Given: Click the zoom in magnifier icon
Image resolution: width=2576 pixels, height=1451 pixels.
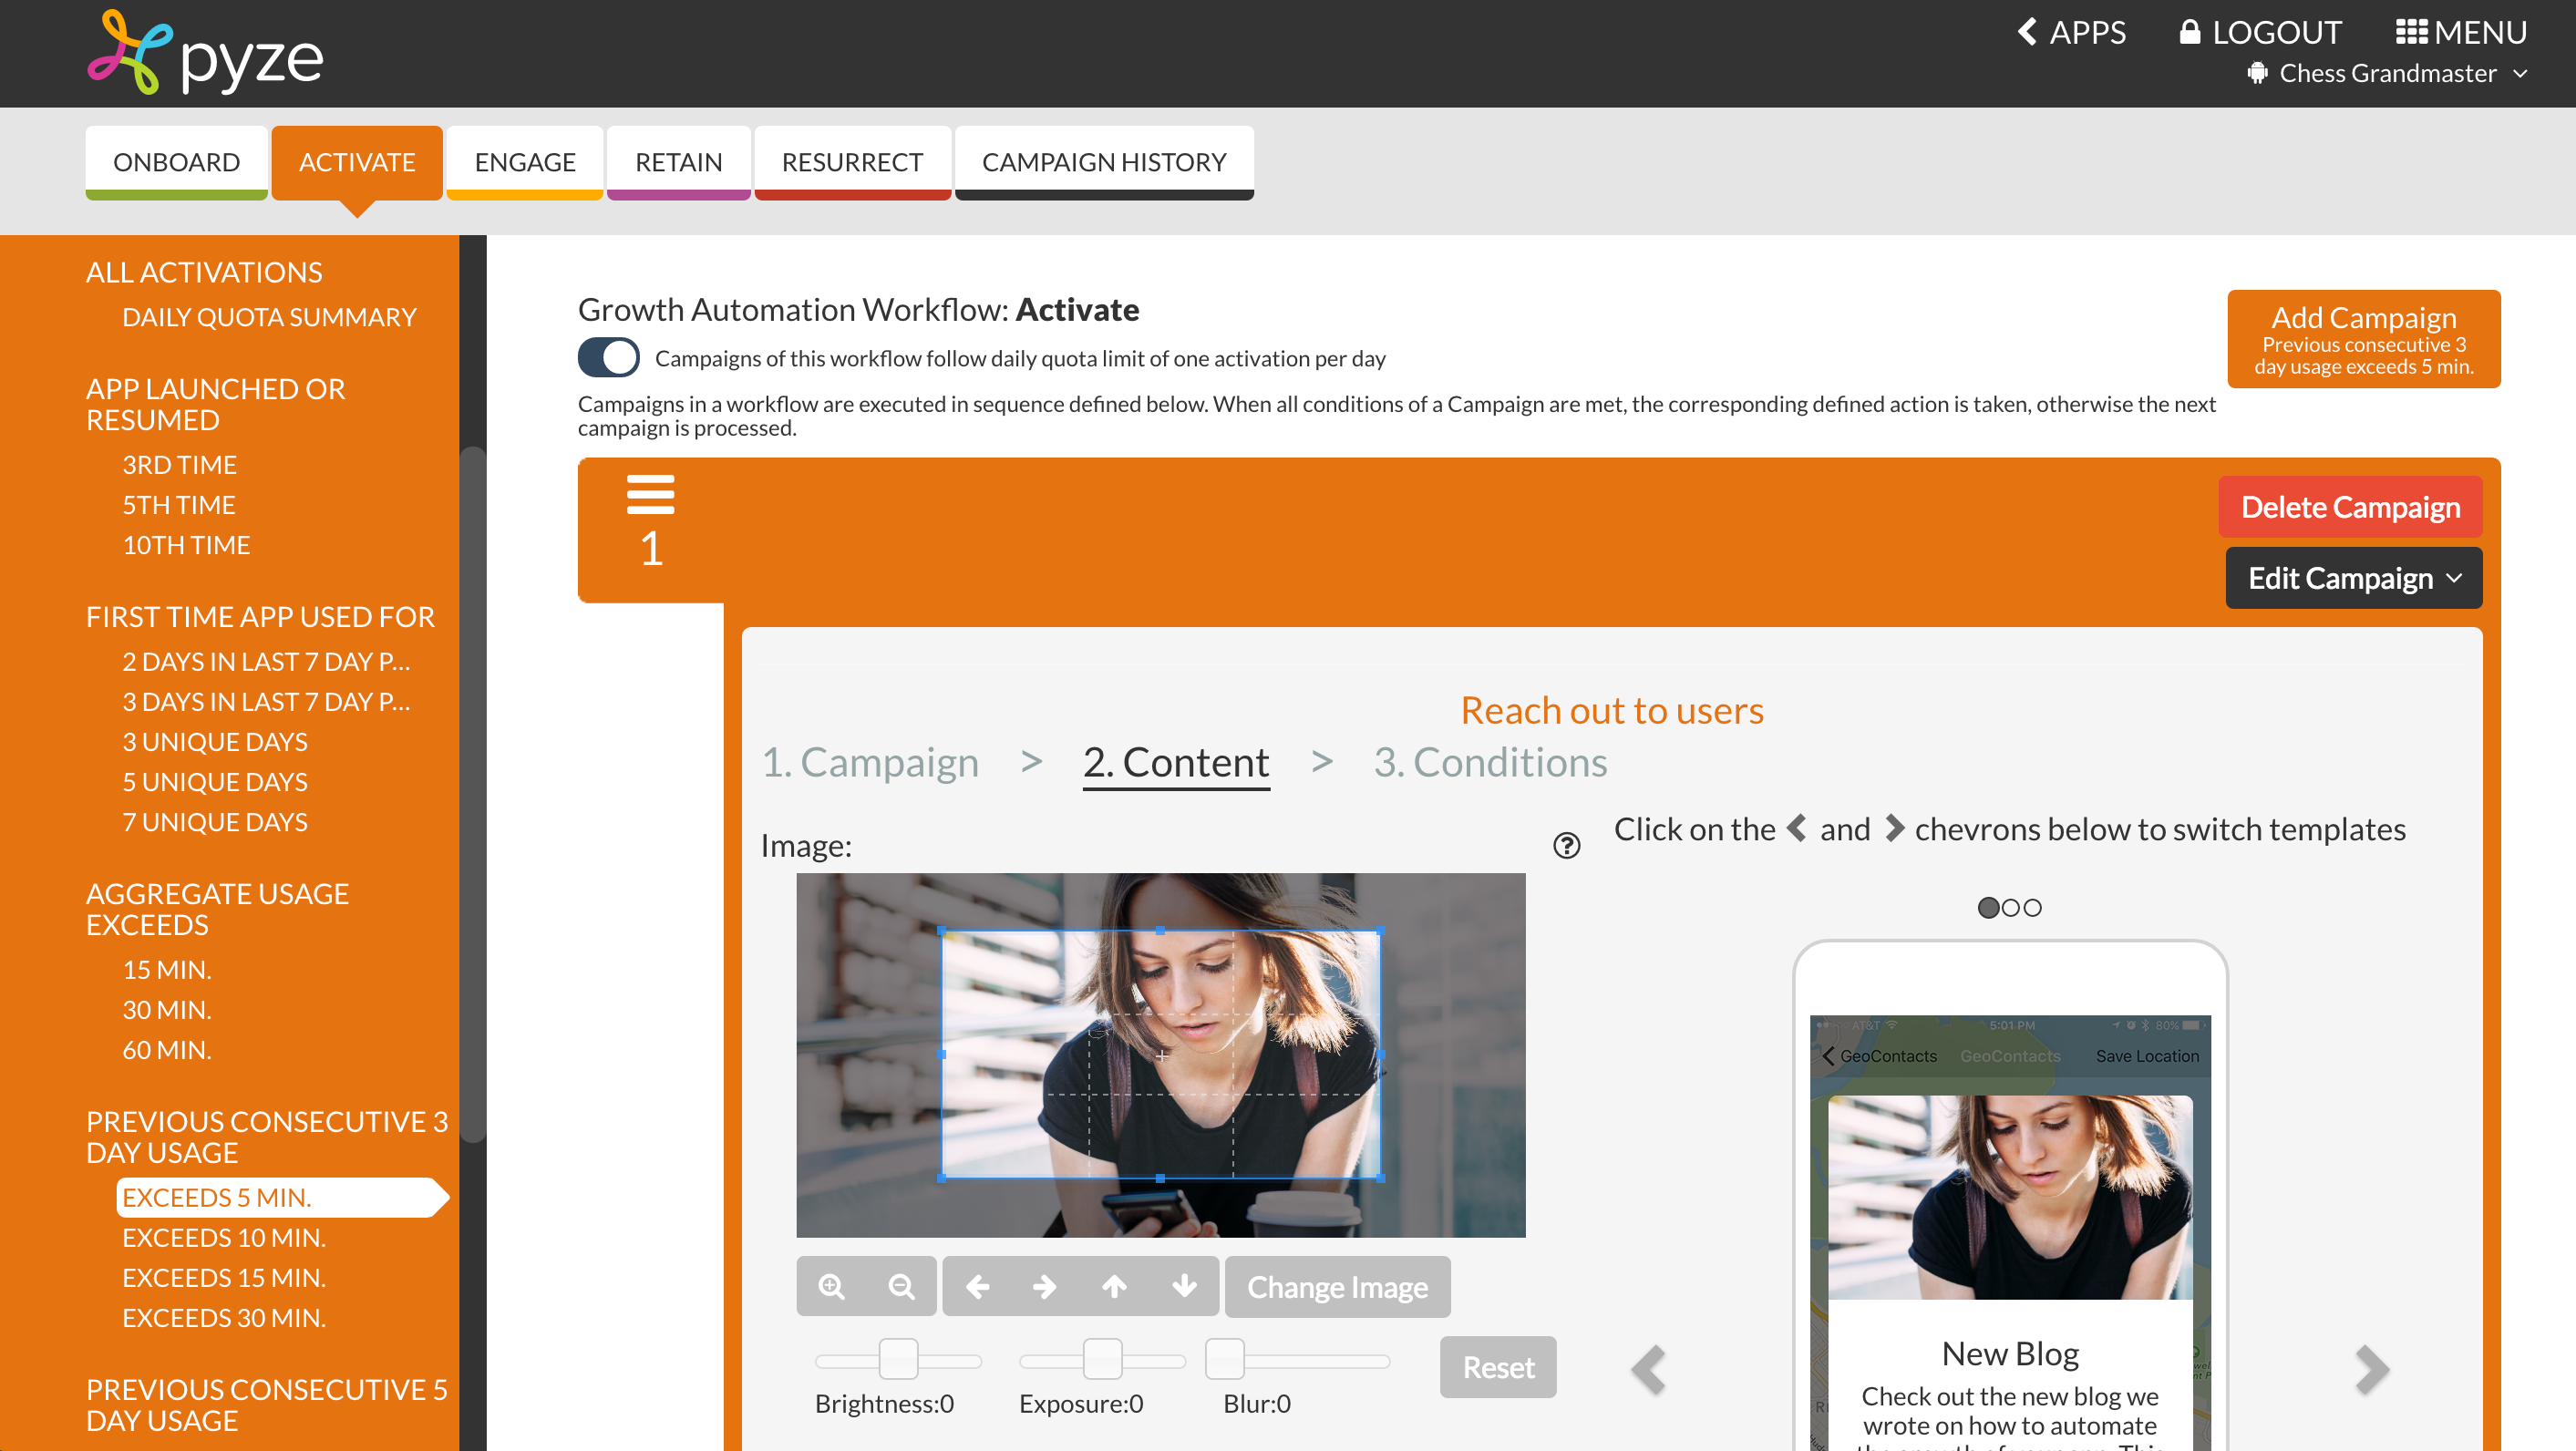Looking at the screenshot, I should [x=831, y=1286].
